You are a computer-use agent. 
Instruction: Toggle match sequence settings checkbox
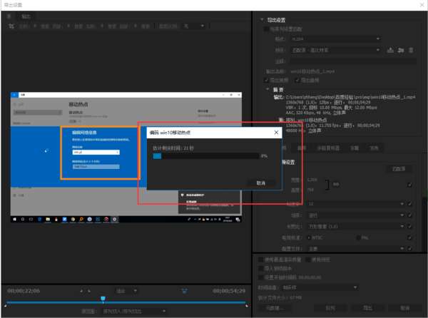266,29
